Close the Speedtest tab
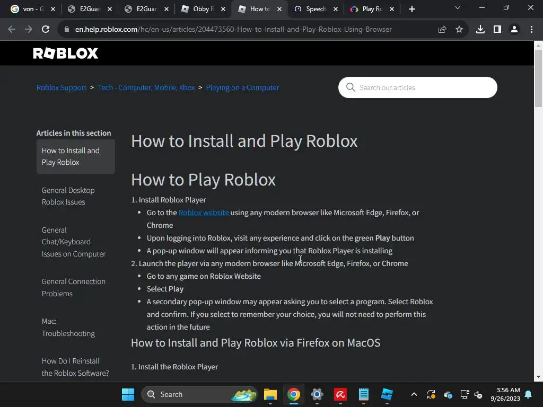 coord(336,9)
